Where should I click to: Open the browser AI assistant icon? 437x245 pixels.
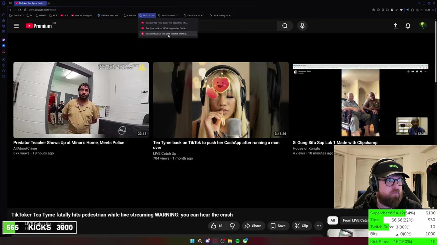pos(428,10)
